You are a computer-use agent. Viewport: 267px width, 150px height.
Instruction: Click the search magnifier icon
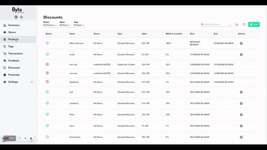coord(202,24)
